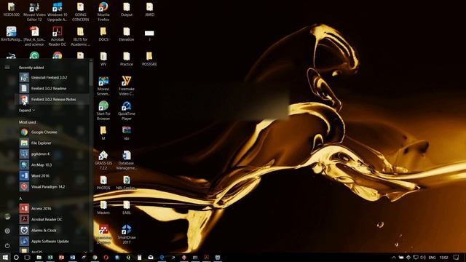Open the user account picture in Start

pyautogui.click(x=7, y=217)
